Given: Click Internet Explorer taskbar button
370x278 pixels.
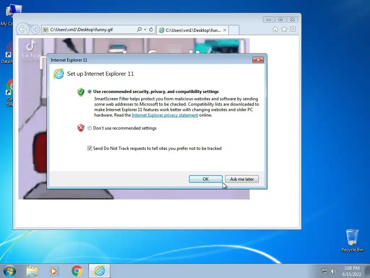Looking at the screenshot, I should 99,271.
